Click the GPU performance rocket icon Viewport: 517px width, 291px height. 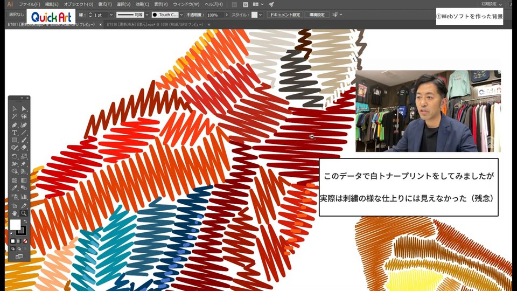[271, 4]
